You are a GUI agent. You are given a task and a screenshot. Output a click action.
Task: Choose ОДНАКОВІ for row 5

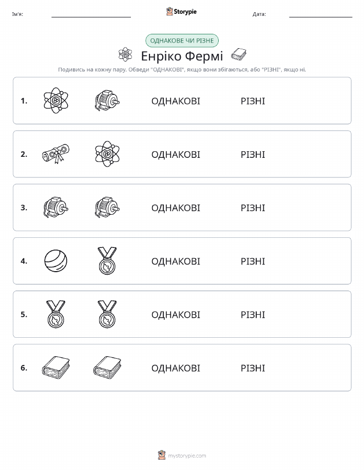coord(176,315)
